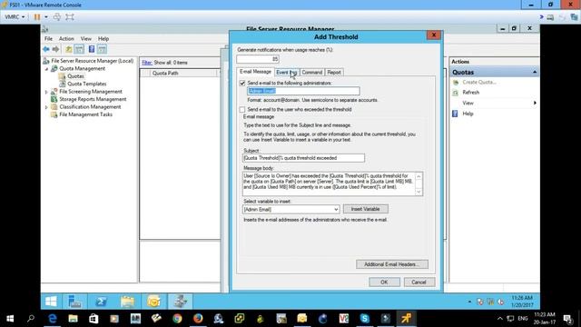581x327 pixels.
Task: Click OK in Add Threshold dialog
Action: (x=384, y=282)
